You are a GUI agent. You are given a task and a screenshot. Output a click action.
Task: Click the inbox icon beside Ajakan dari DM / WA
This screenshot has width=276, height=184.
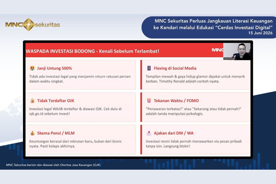pyautogui.click(x=149, y=133)
